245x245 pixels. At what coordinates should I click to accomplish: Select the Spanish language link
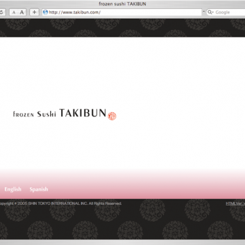pos(39,189)
